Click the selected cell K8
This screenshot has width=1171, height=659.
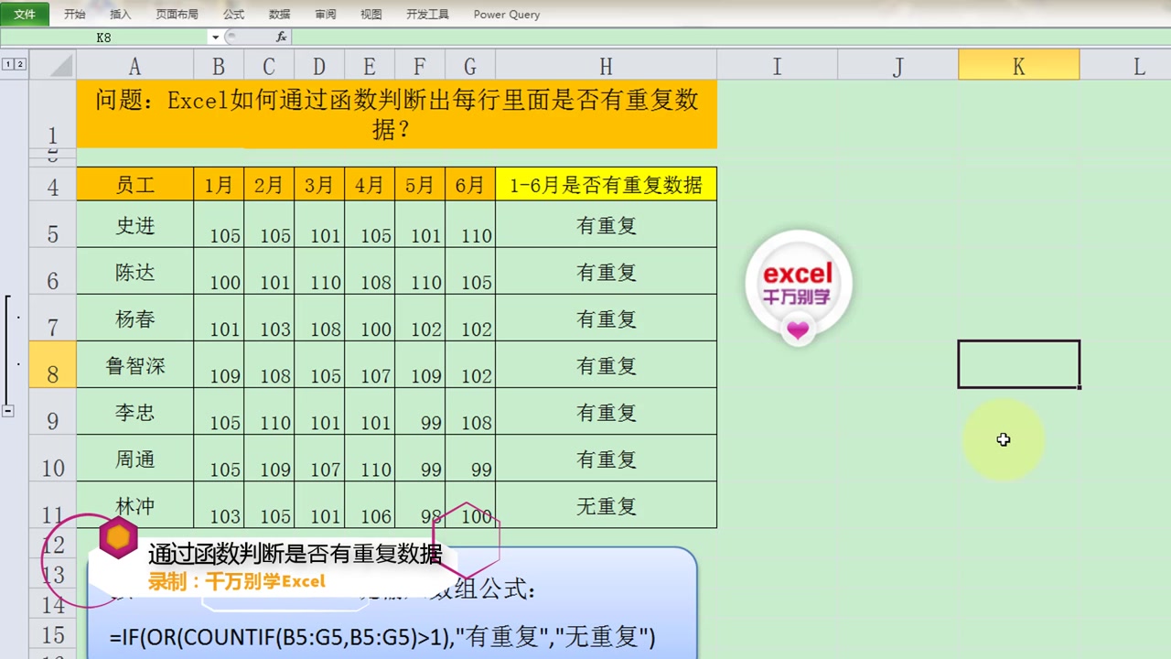[1018, 364]
